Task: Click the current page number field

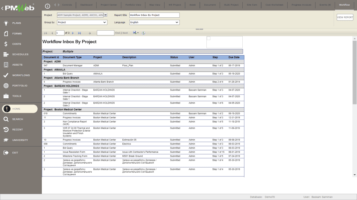Action: coord(60,33)
